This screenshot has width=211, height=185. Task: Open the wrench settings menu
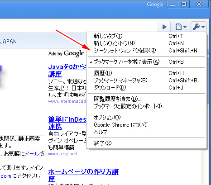[x=199, y=27]
